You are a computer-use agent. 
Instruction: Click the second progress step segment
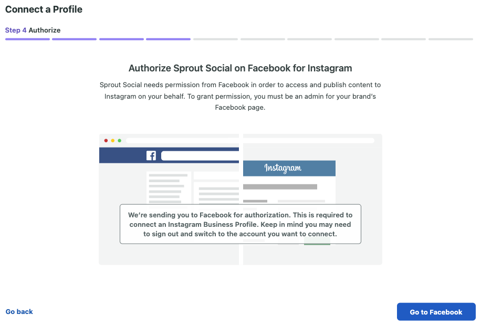tap(74, 39)
